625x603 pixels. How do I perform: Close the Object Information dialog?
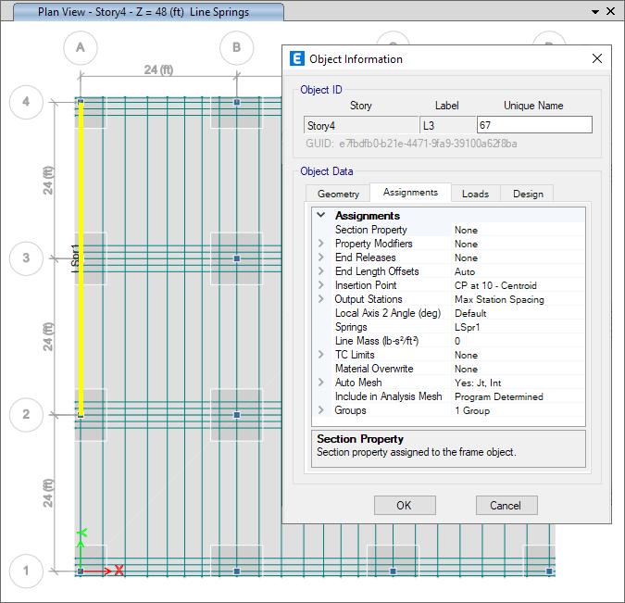click(x=597, y=58)
